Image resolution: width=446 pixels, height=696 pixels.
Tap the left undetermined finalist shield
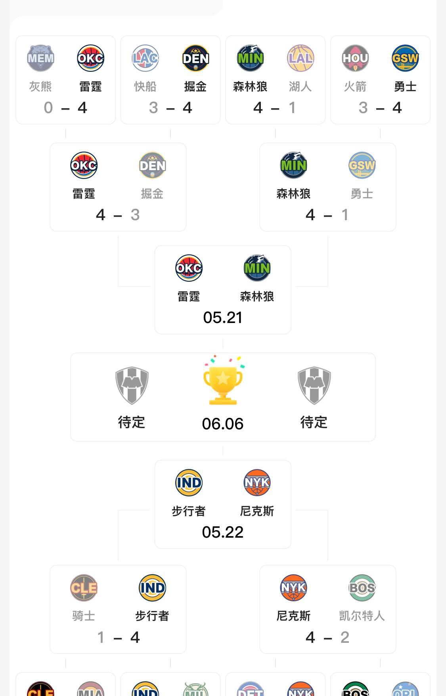click(x=132, y=386)
